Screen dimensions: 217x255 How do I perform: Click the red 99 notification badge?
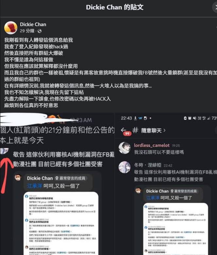tap(127, 134)
